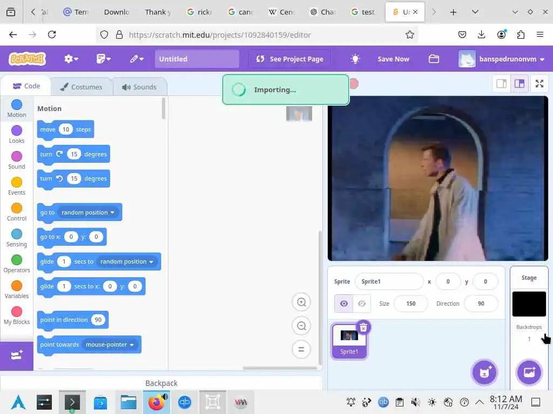The height and width of the screenshot is (414, 553).
Task: Click the sprite x position field
Action: point(448,281)
